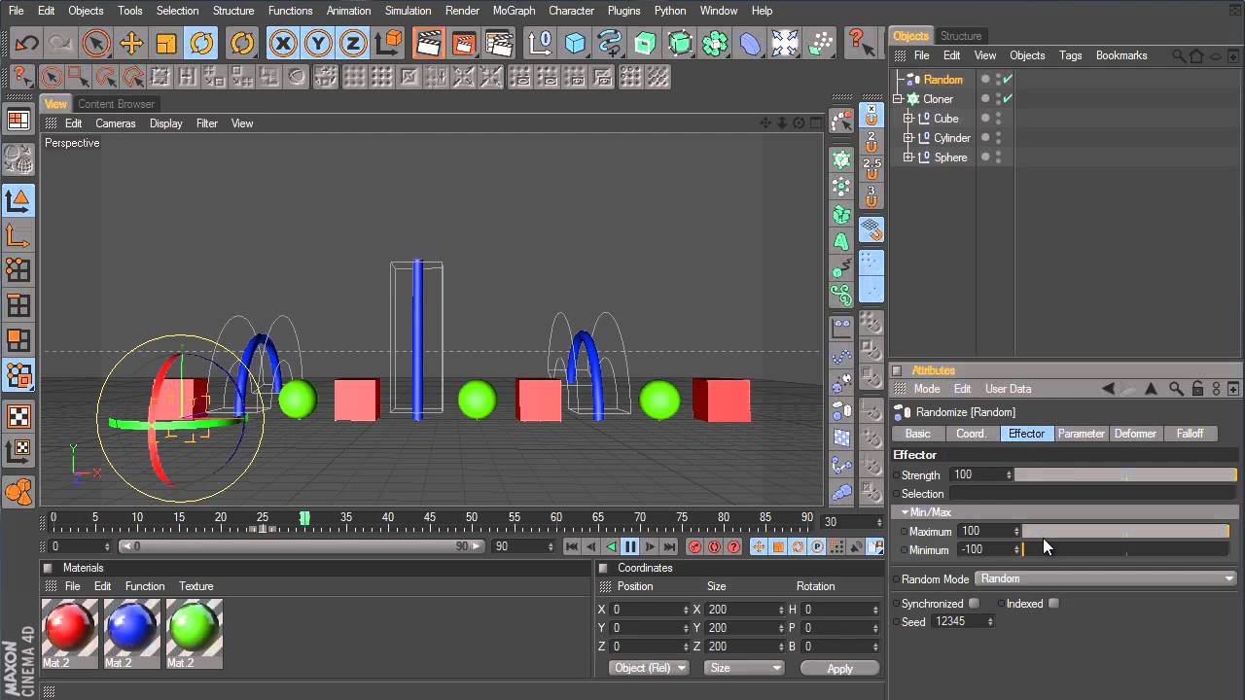Screen dimensions: 1245x700
Task: Toggle Y axis lock
Action: [x=318, y=43]
